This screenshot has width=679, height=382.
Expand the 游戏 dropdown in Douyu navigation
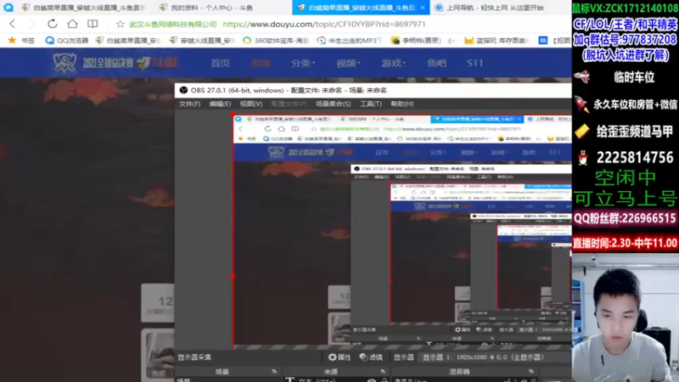click(393, 63)
